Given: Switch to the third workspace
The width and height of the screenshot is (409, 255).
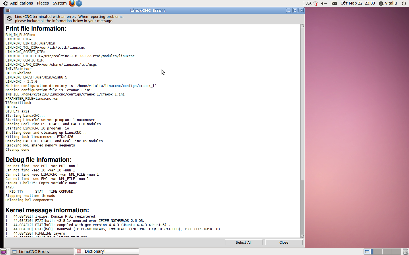Looking at the screenshot, I should point(387,252).
